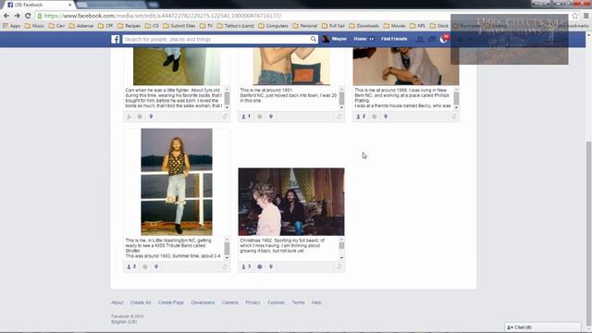The width and height of the screenshot is (592, 333).
Task: Add date to the little fighter boots photo
Action: click(140, 117)
